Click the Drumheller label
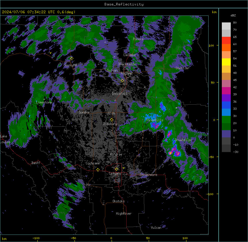This screenshot has height=242, width=248. [184, 140]
